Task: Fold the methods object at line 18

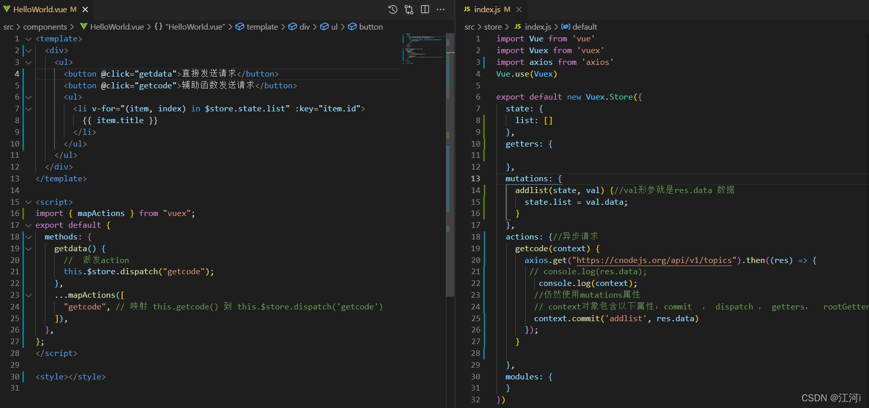Action: [x=29, y=237]
